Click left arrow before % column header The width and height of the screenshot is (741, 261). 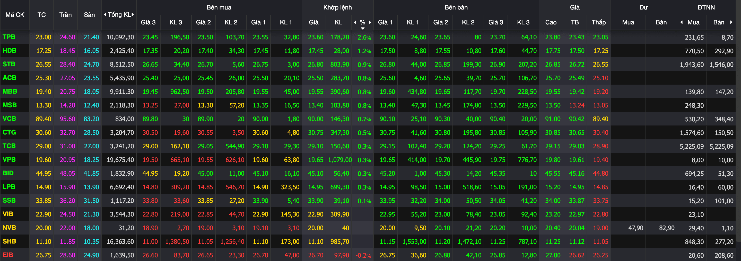coord(355,22)
